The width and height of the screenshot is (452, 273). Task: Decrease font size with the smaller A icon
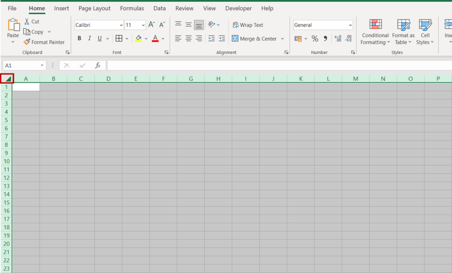162,25
